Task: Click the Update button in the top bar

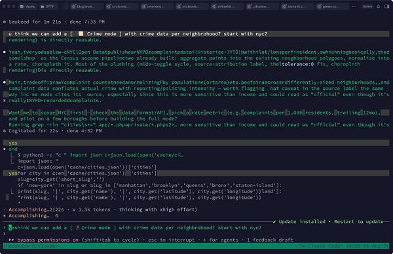Action: [367, 7]
